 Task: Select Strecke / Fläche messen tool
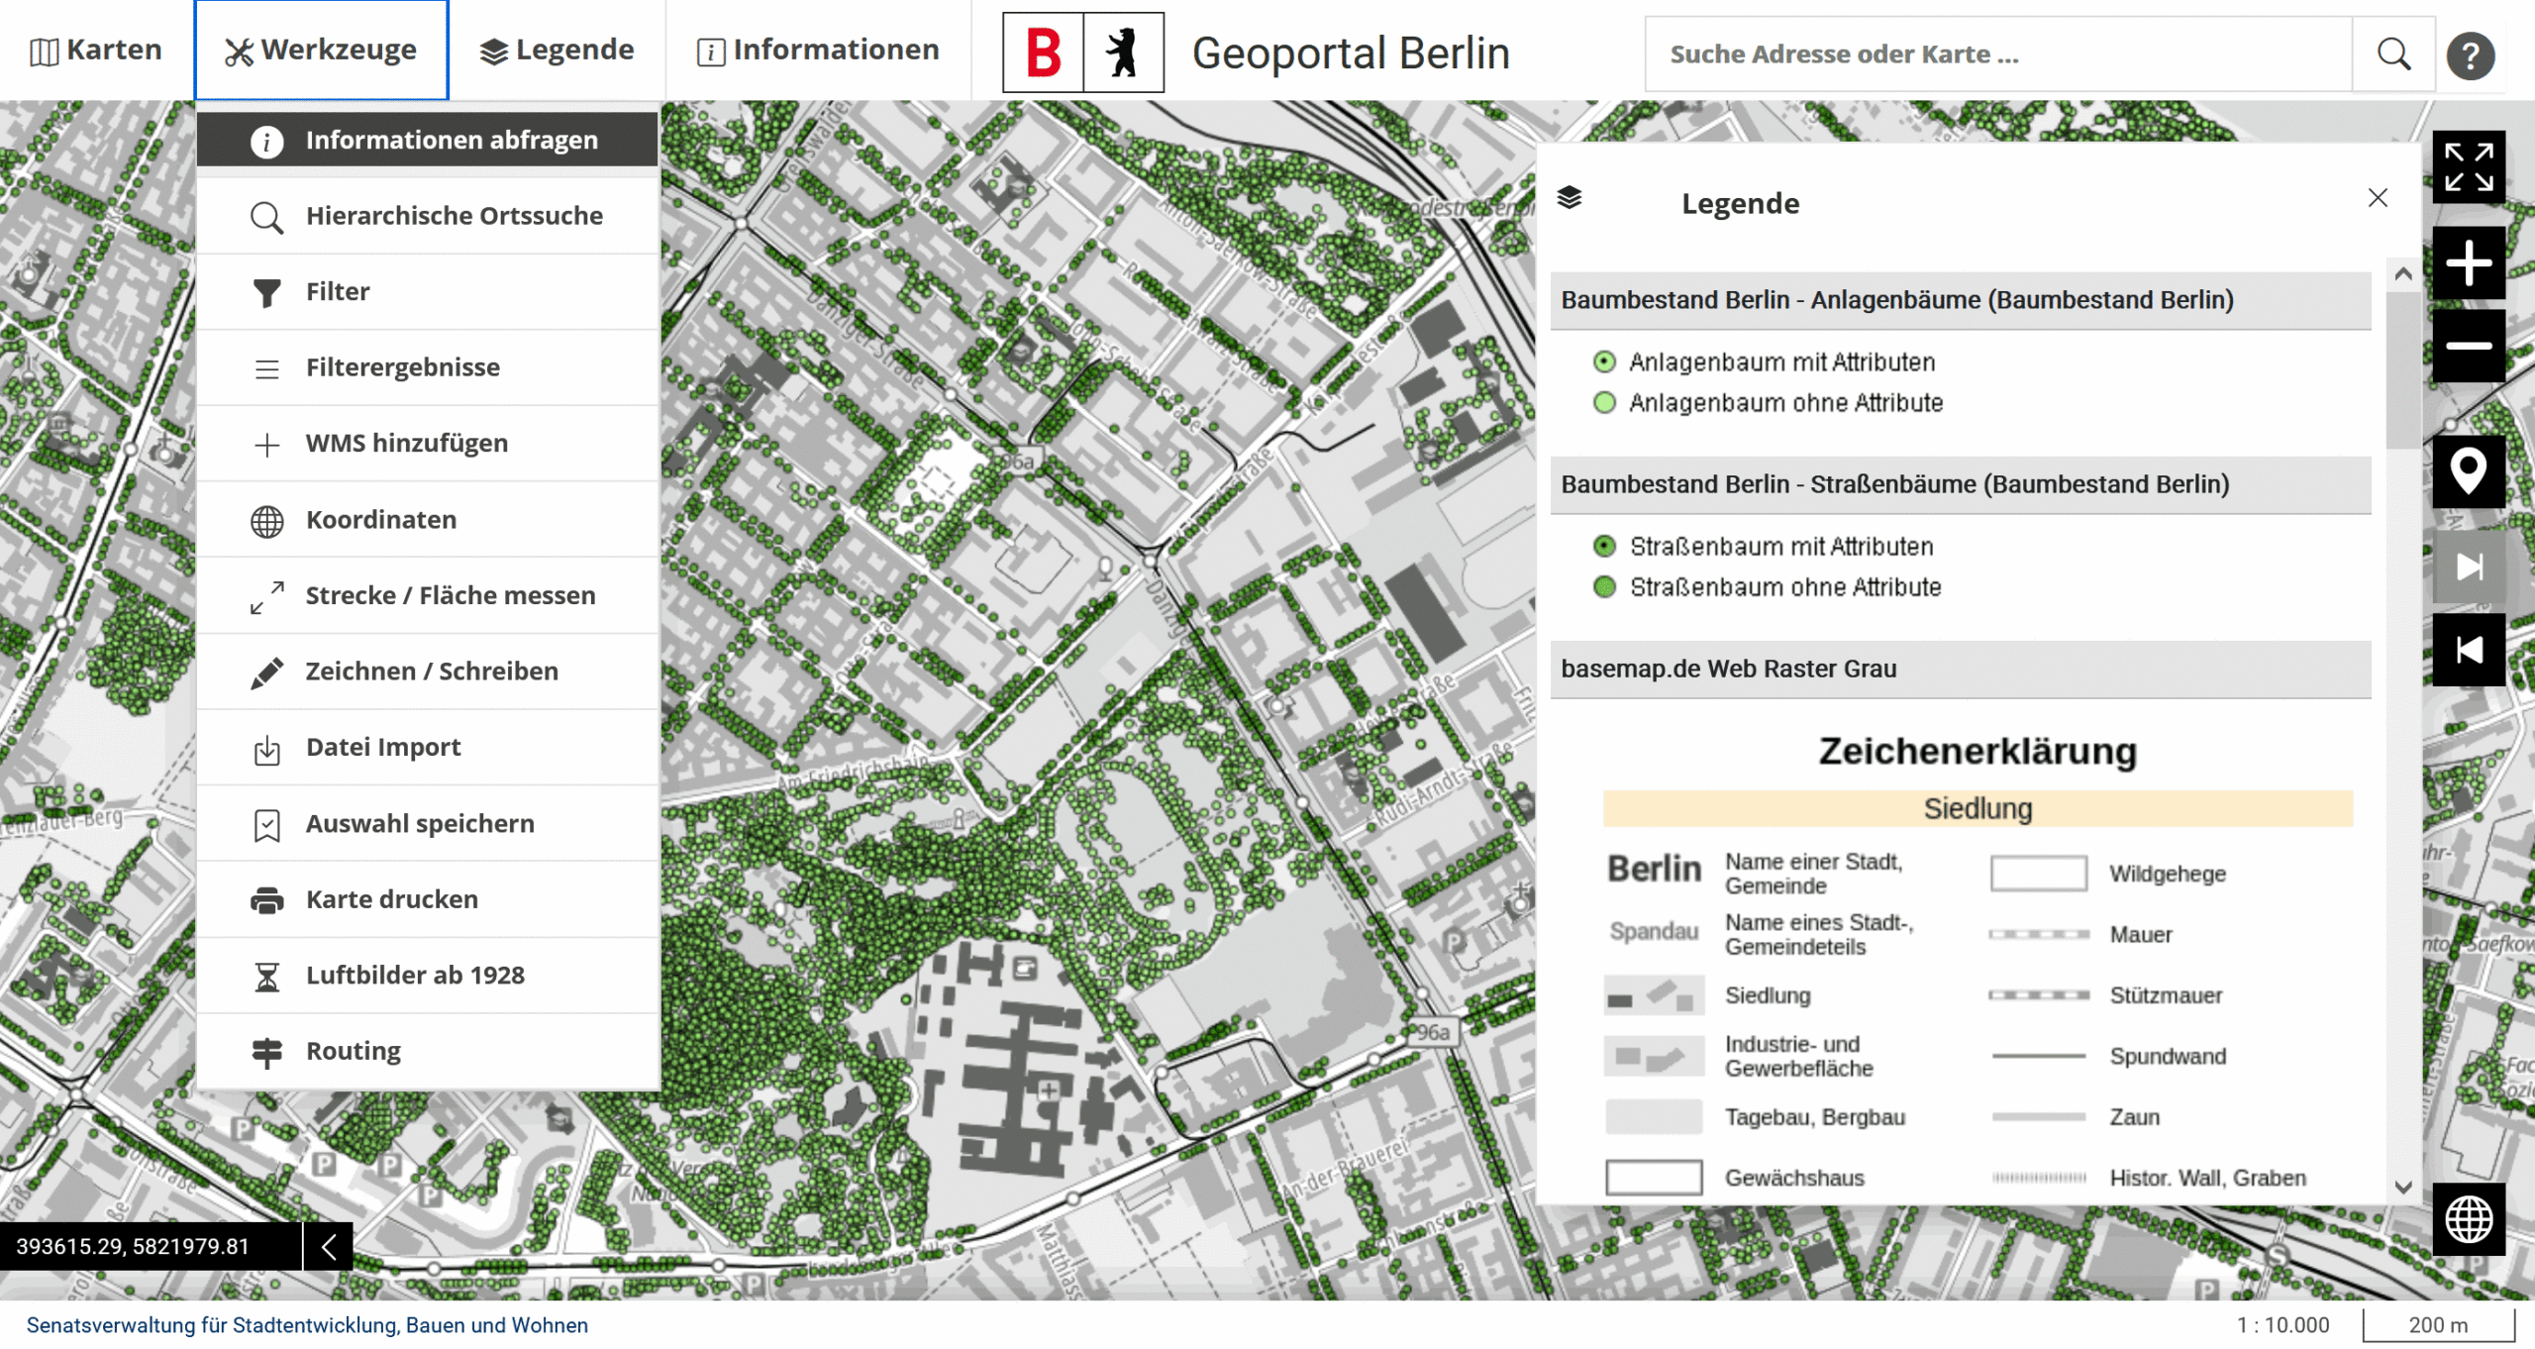point(450,595)
